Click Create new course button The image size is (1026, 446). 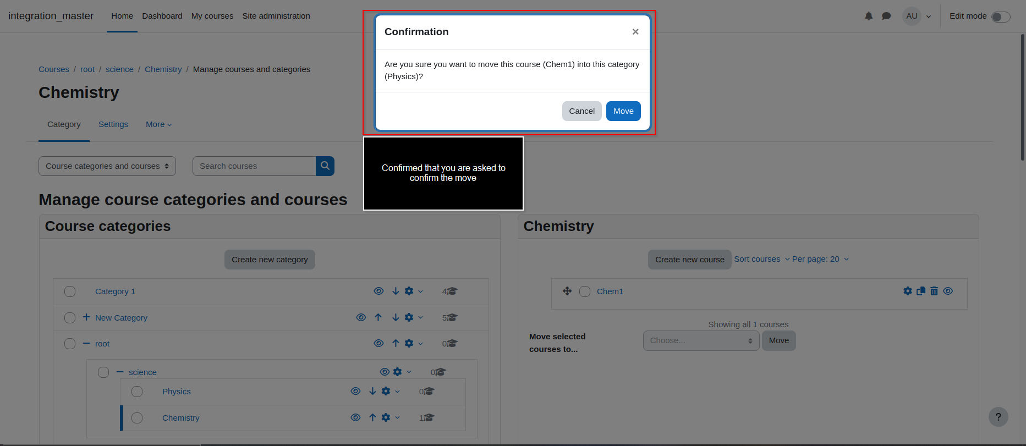[690, 260]
